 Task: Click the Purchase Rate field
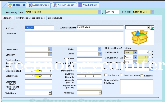(39, 60)
